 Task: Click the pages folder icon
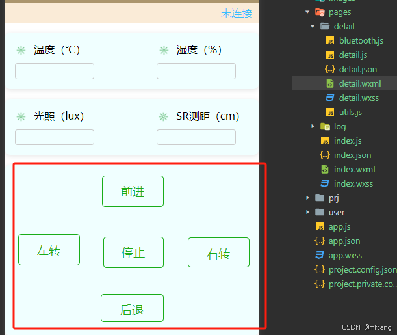pos(320,12)
